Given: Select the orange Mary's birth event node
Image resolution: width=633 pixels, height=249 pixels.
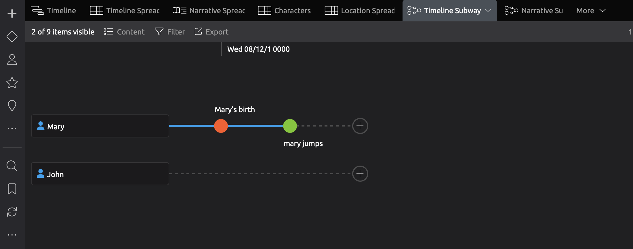Looking at the screenshot, I should [221, 126].
